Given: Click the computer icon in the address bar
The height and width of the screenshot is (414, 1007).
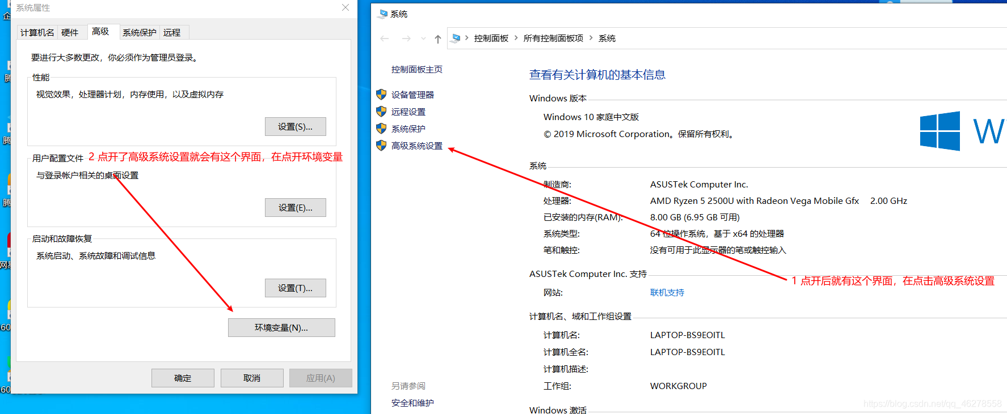Looking at the screenshot, I should tap(456, 38).
